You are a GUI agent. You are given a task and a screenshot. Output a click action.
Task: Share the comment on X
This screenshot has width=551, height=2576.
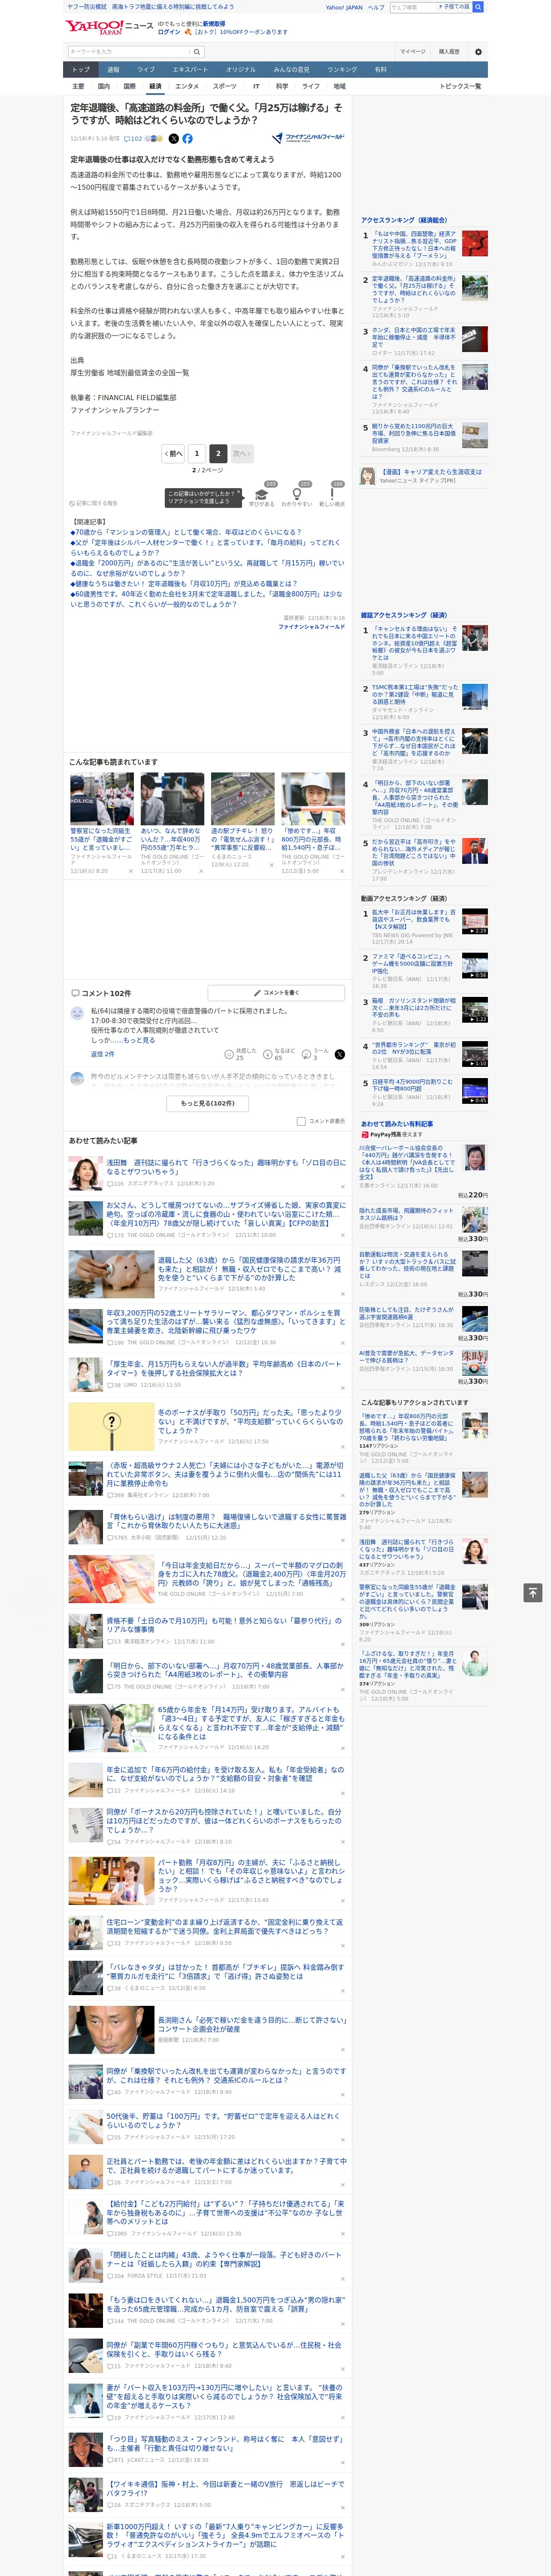point(340,1055)
